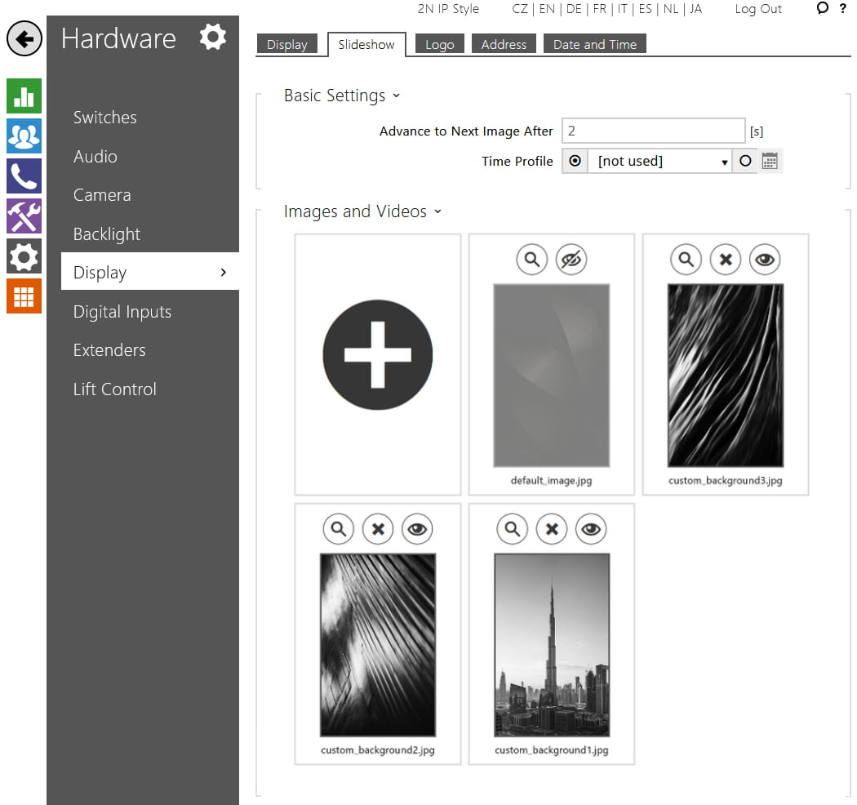
Task: Open the green Status chart icon
Action: (24, 96)
